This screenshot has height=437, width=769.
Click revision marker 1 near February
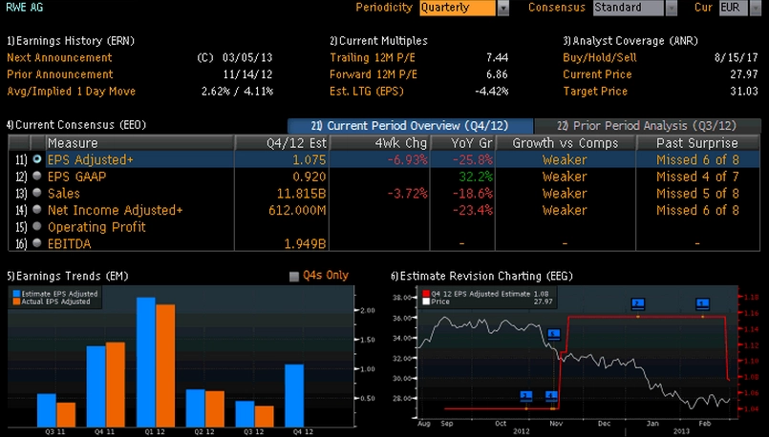702,304
